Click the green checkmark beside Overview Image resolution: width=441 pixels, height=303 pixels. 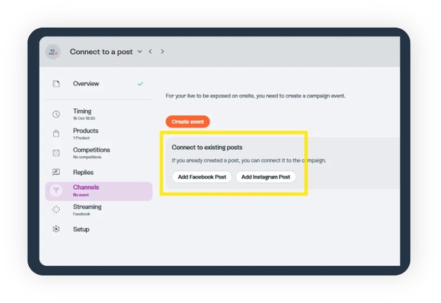140,84
